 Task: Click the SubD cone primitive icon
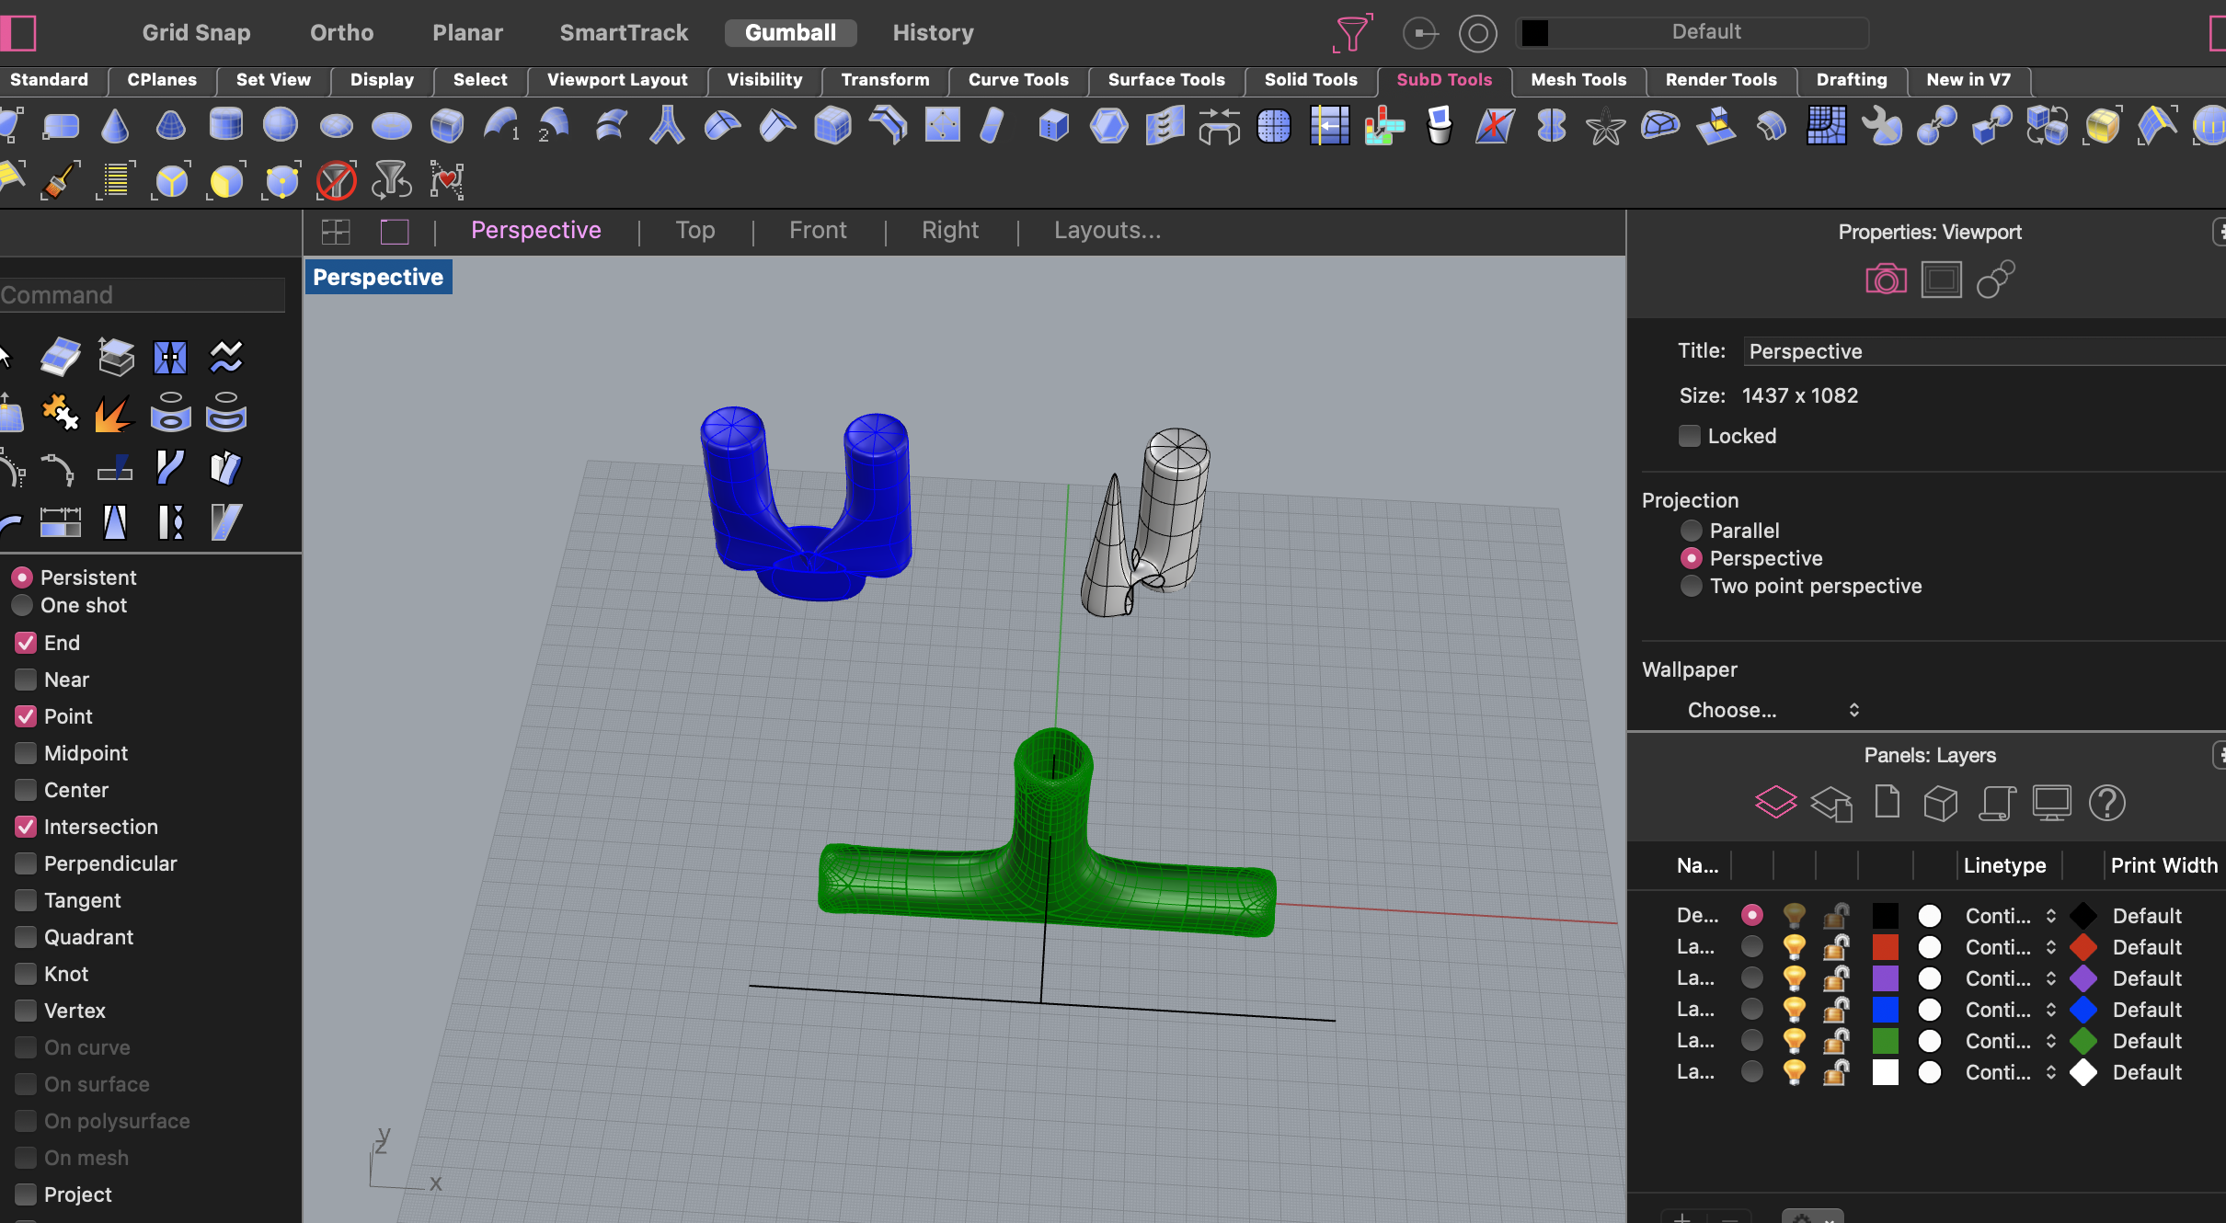(x=115, y=125)
